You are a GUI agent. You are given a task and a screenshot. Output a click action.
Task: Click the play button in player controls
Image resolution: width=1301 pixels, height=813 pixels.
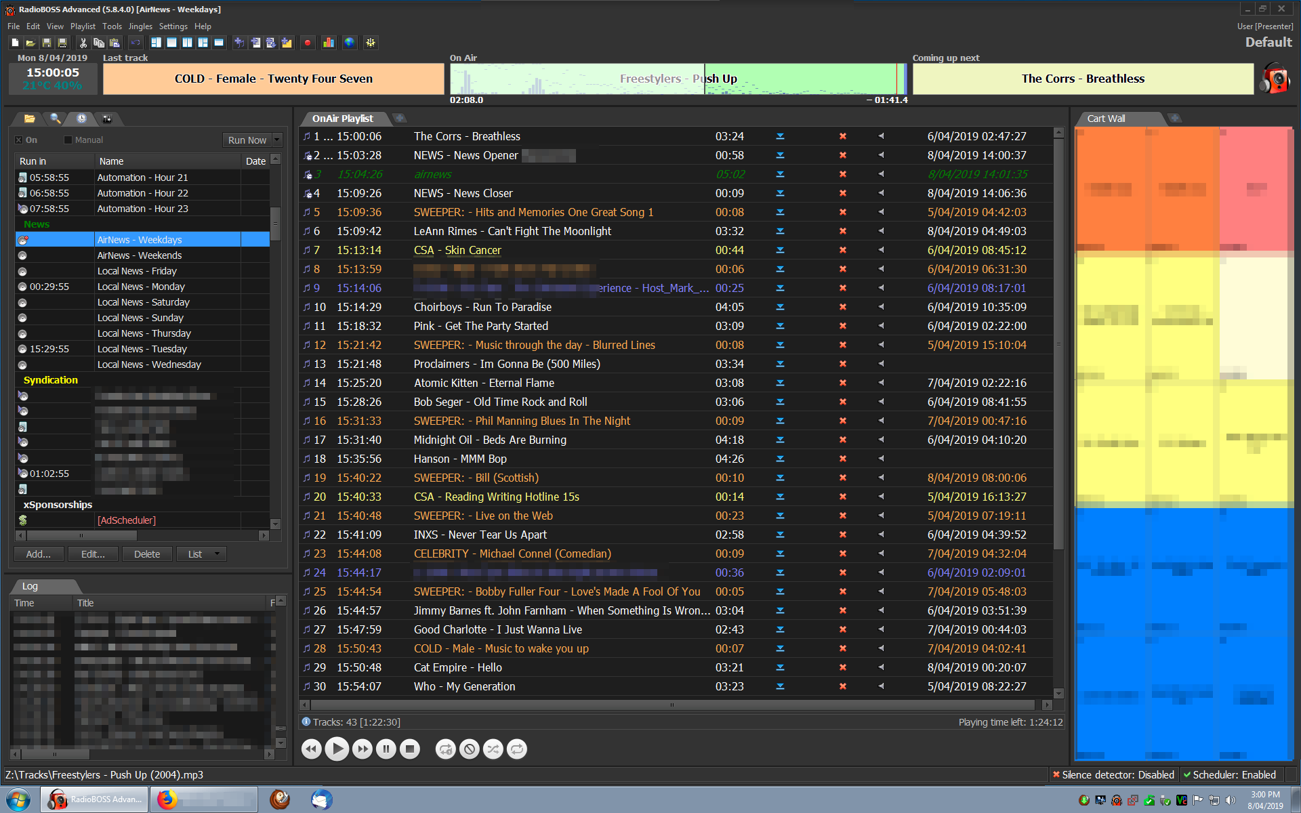click(x=337, y=749)
